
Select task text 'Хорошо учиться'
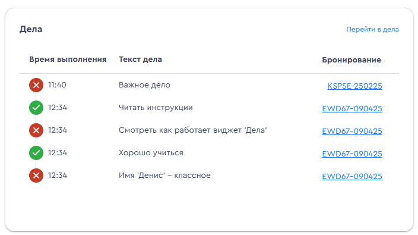click(151, 153)
